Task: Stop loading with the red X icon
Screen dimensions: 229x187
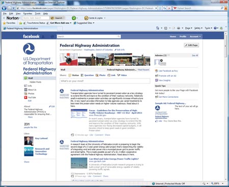Action: (169, 8)
